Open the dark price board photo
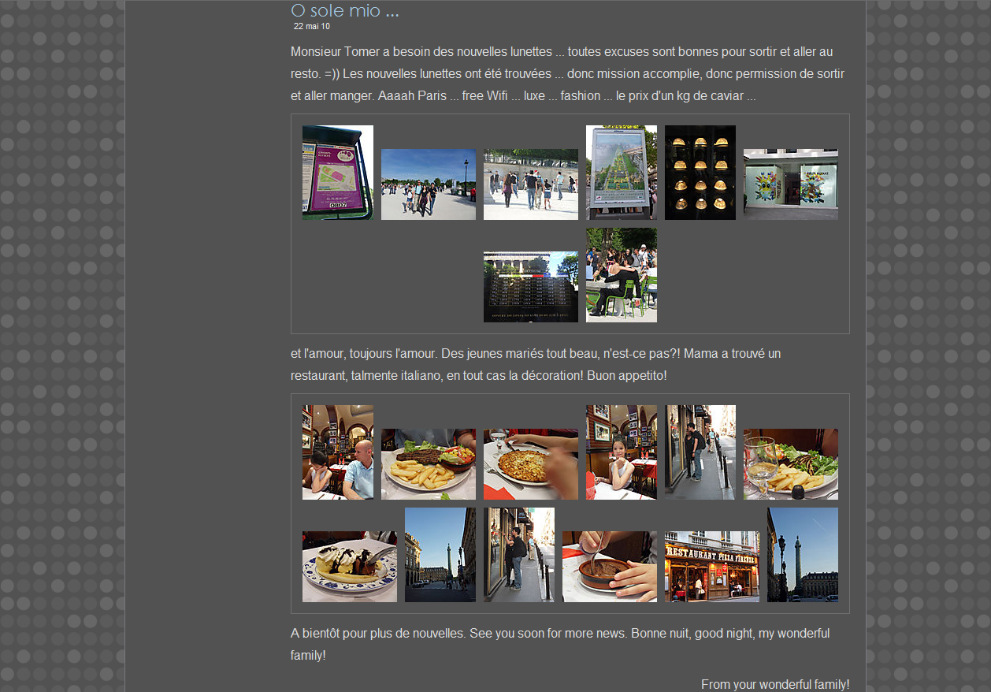This screenshot has width=991, height=692. coord(530,287)
